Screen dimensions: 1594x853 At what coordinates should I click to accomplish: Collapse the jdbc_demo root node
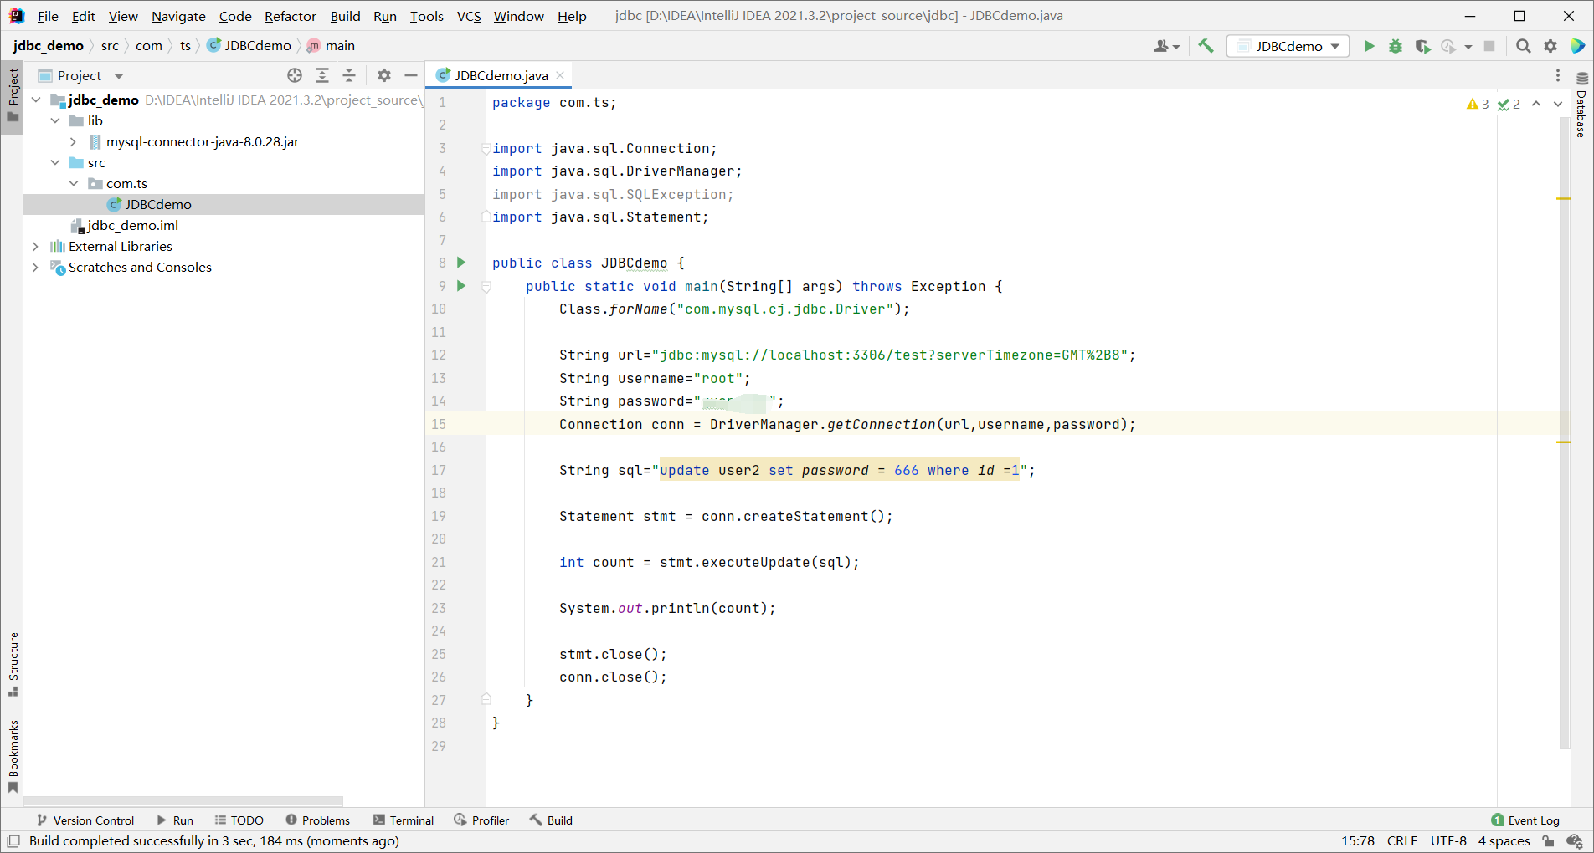[x=36, y=100]
